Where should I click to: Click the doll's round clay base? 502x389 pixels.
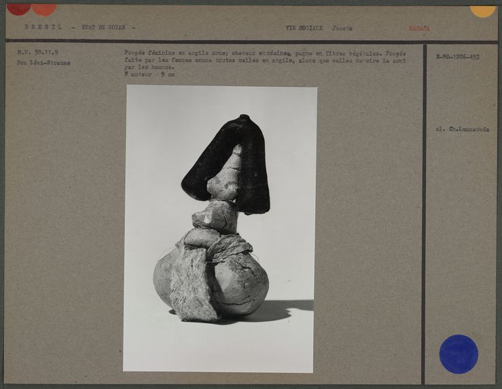pyautogui.click(x=238, y=285)
